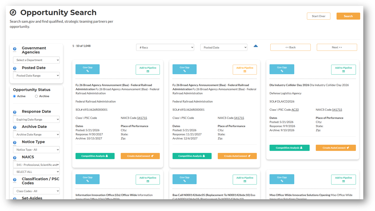Click the '1 - 10 of 1,048' results count

(81, 46)
